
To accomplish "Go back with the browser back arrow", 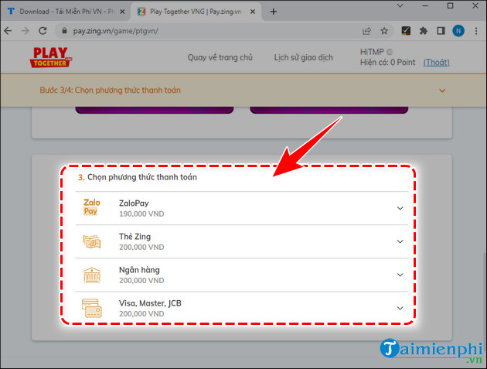I will (8, 31).
